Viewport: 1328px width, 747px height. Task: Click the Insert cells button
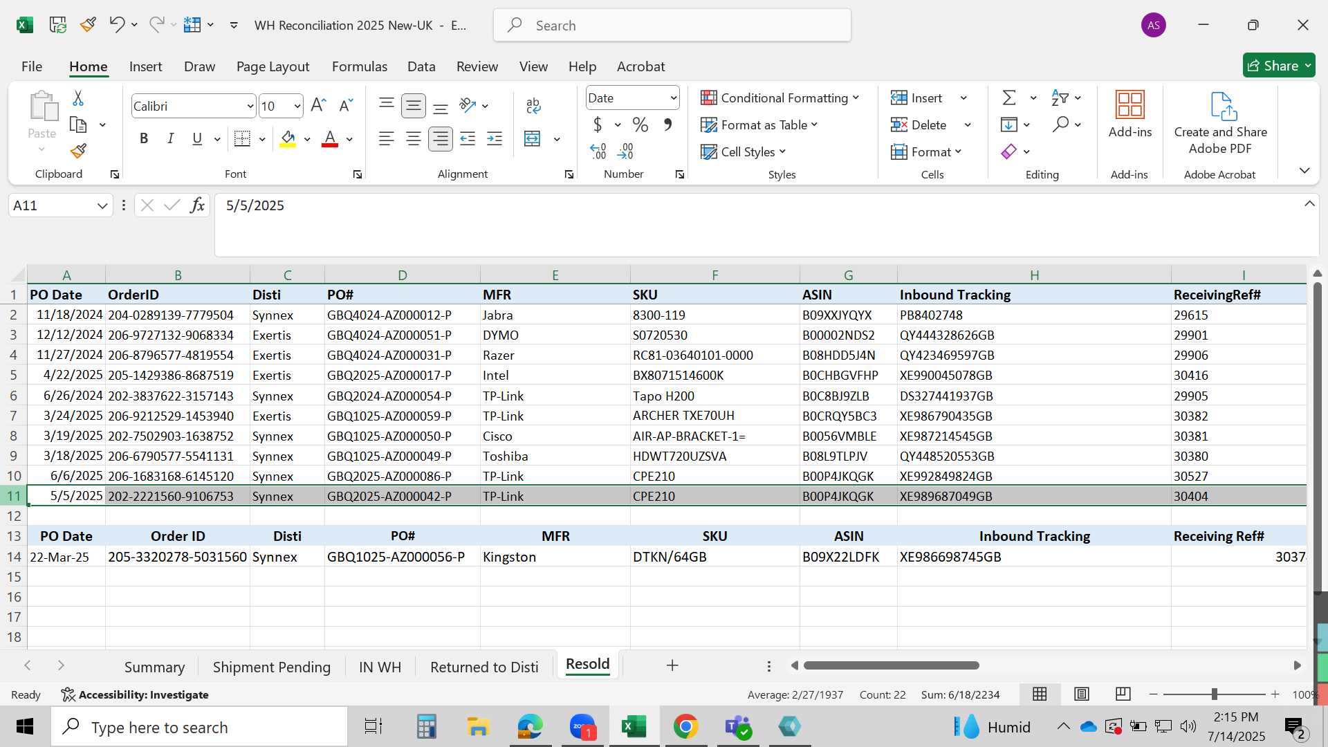pos(916,98)
